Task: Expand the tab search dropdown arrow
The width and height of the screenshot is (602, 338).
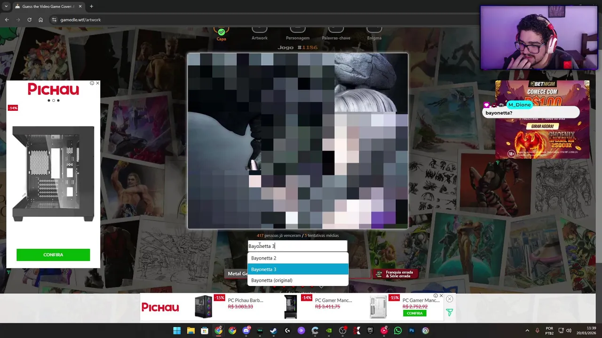Action: click(6, 7)
